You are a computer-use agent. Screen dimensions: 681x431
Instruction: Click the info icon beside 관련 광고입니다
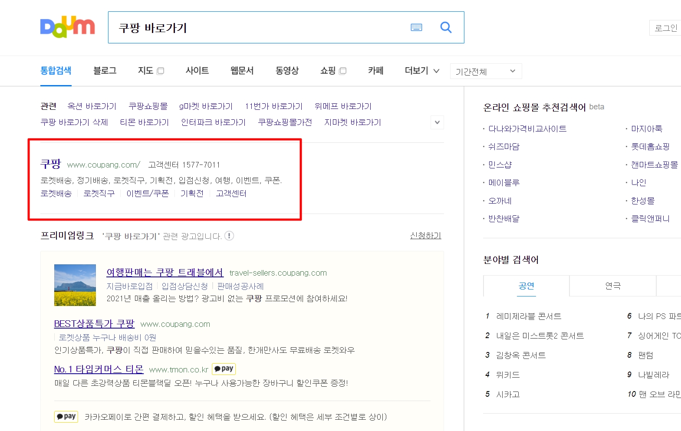(229, 236)
